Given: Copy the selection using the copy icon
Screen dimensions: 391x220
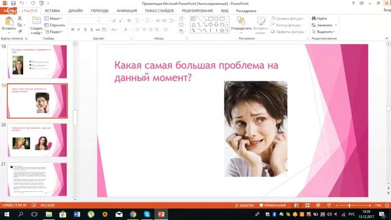Looking at the screenshot, I should pyautogui.click(x=20, y=24).
